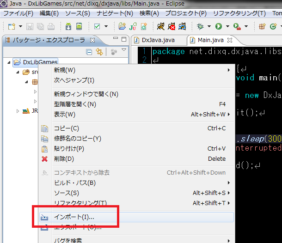Open the 検索(A) menu
Screen dimensions: 282x243
click(x=149, y=13)
